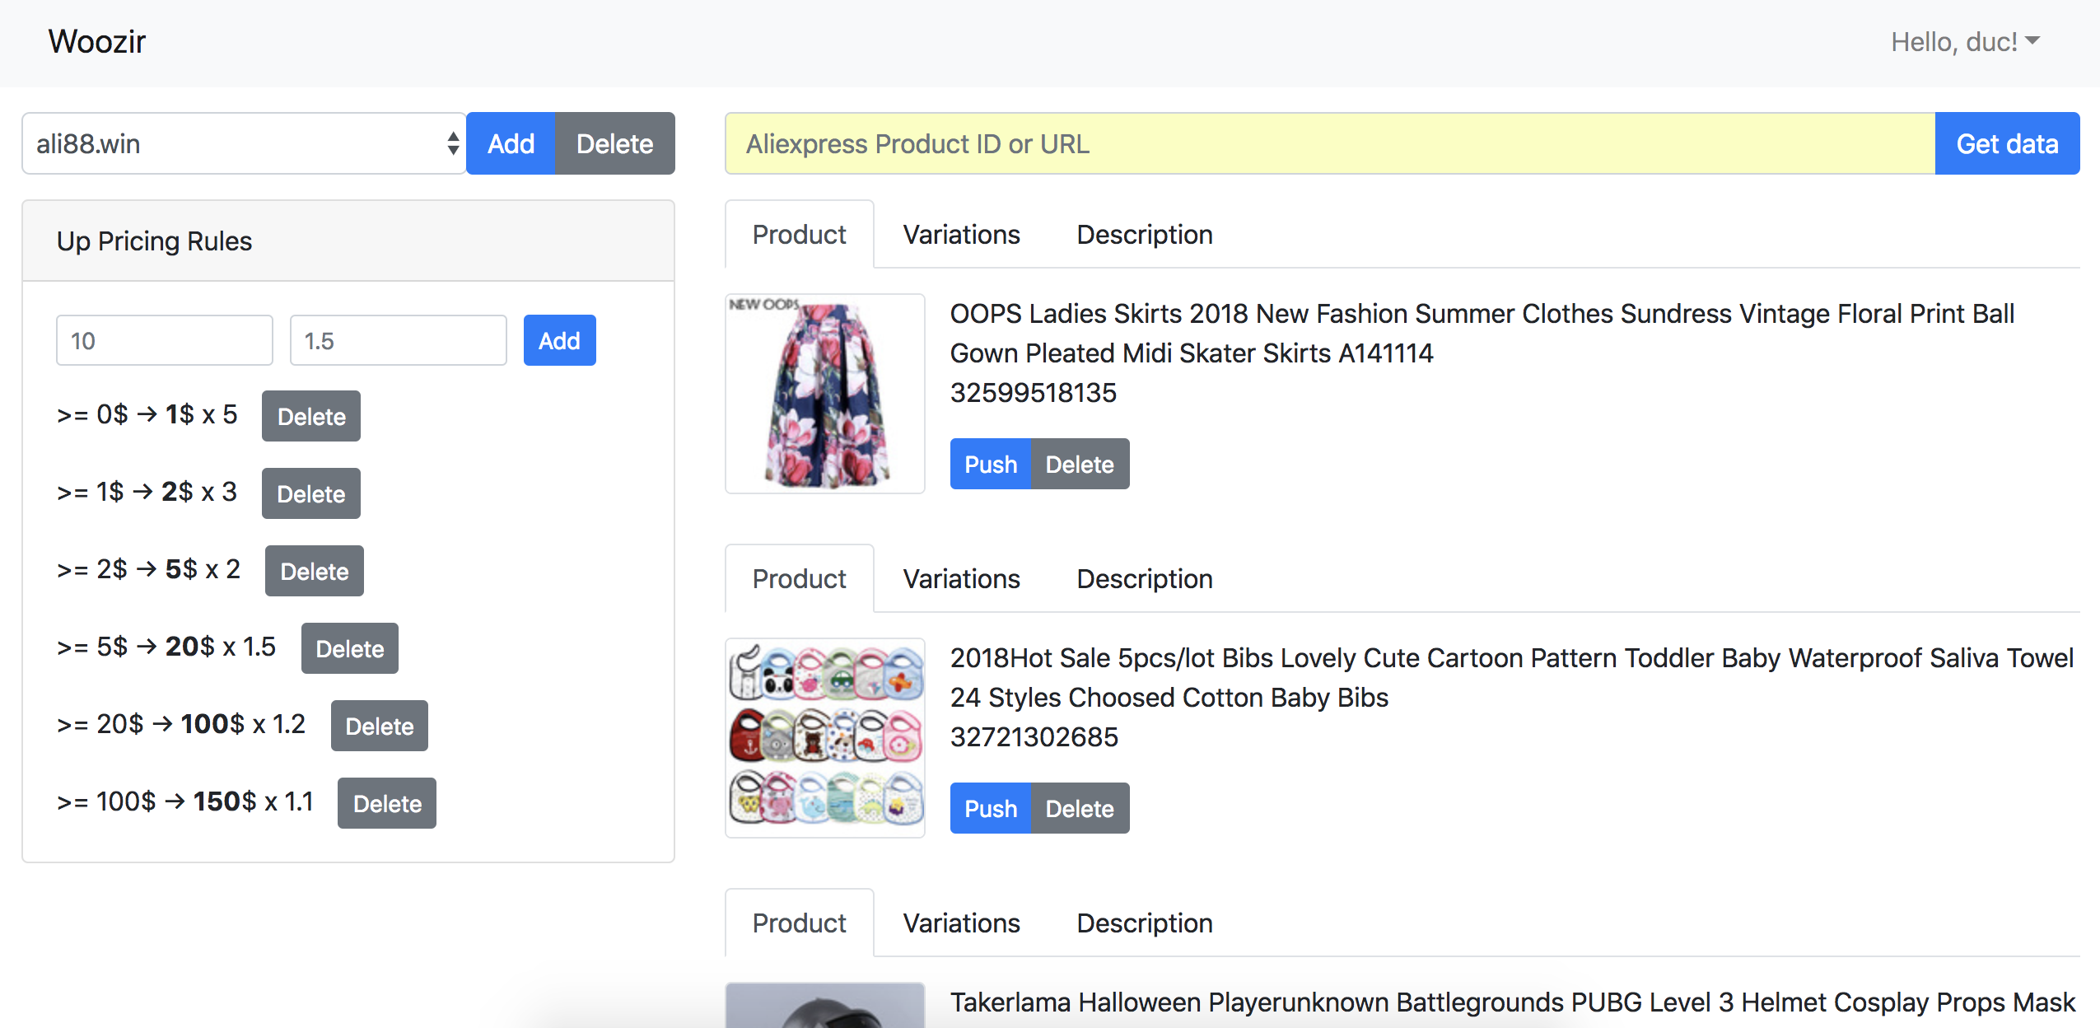The width and height of the screenshot is (2100, 1028).
Task: Open Variations tab of Baby Bibs item
Action: [961, 579]
